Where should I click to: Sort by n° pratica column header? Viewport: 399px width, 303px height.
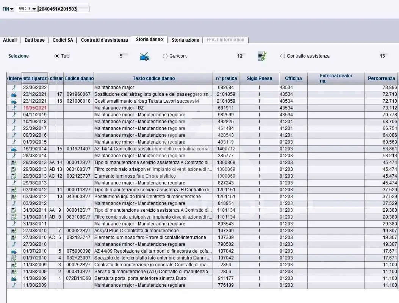click(226, 78)
